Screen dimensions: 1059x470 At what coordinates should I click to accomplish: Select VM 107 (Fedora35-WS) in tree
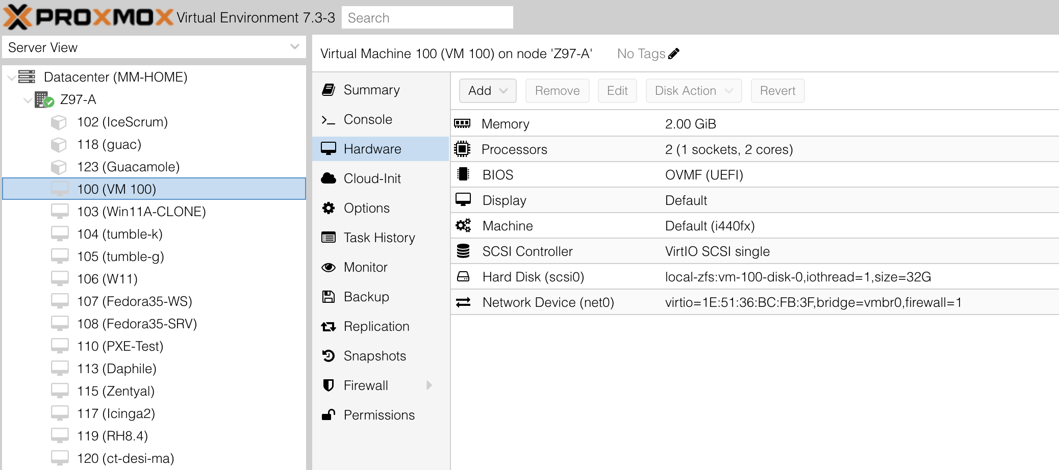(x=154, y=301)
